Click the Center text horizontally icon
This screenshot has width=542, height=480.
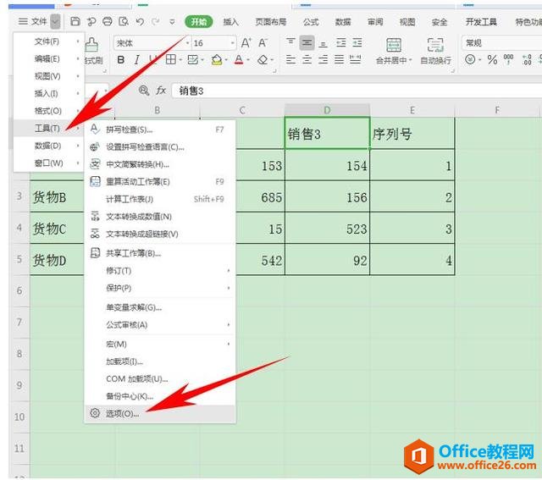[307, 60]
